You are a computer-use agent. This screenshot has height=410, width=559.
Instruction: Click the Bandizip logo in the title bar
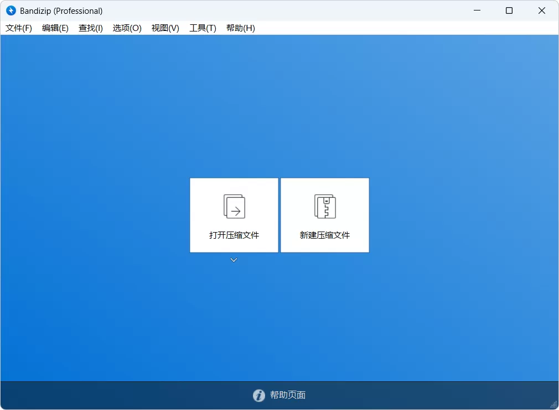(x=11, y=10)
